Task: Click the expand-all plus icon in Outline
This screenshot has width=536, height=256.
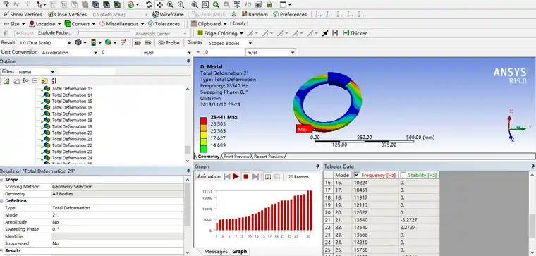Action: (35, 81)
